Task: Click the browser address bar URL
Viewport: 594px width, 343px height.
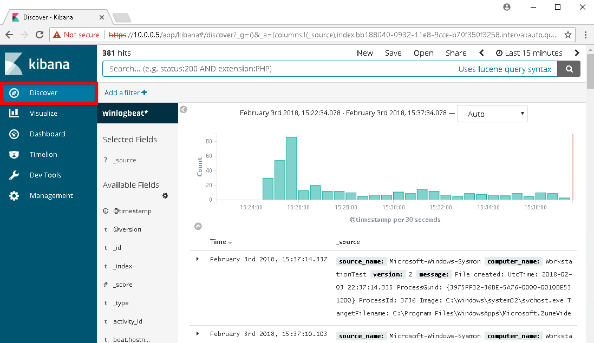Action: click(334, 35)
